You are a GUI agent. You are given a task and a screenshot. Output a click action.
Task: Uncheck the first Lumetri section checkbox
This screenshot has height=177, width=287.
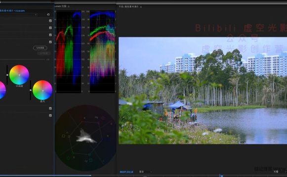click(x=50, y=21)
